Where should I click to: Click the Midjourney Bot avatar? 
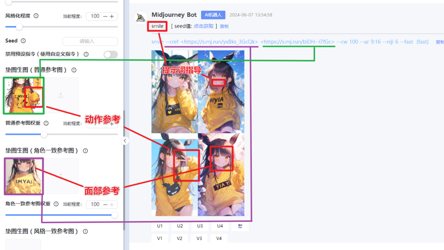[141, 18]
